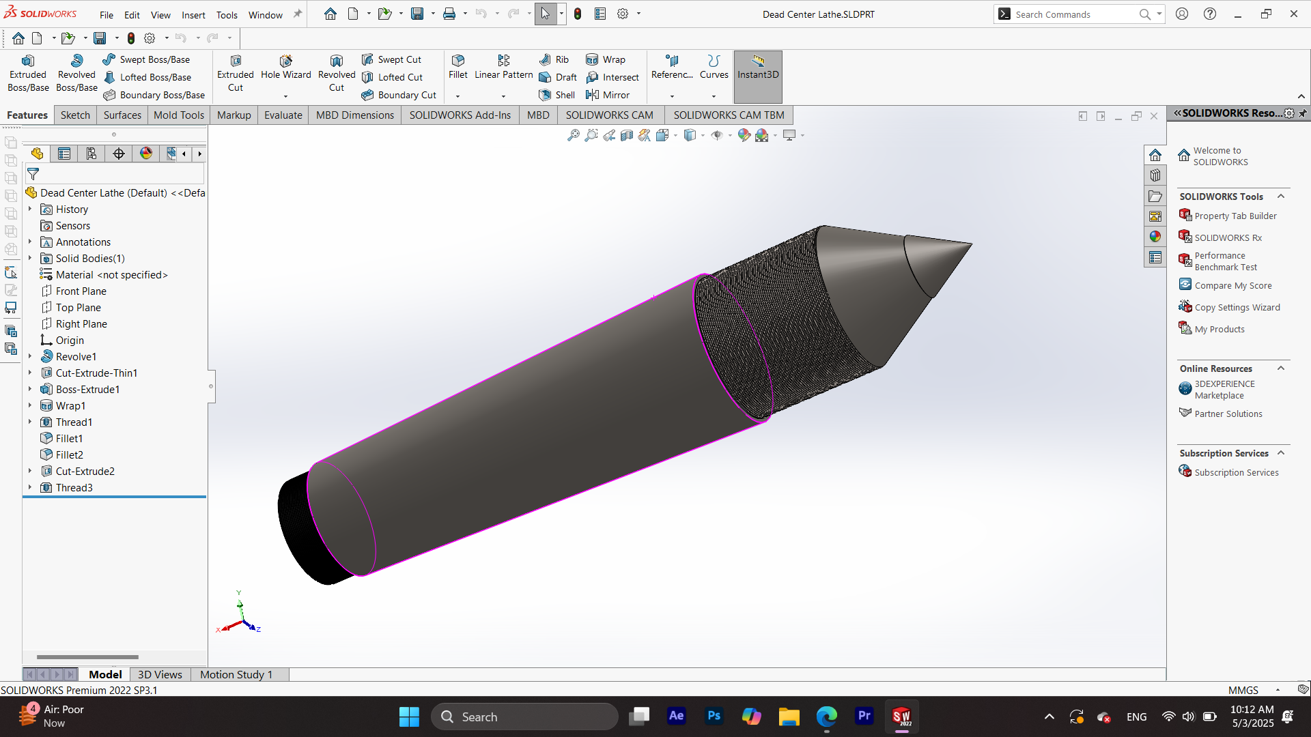Click the Rib tool
The image size is (1311, 737).
point(554,60)
